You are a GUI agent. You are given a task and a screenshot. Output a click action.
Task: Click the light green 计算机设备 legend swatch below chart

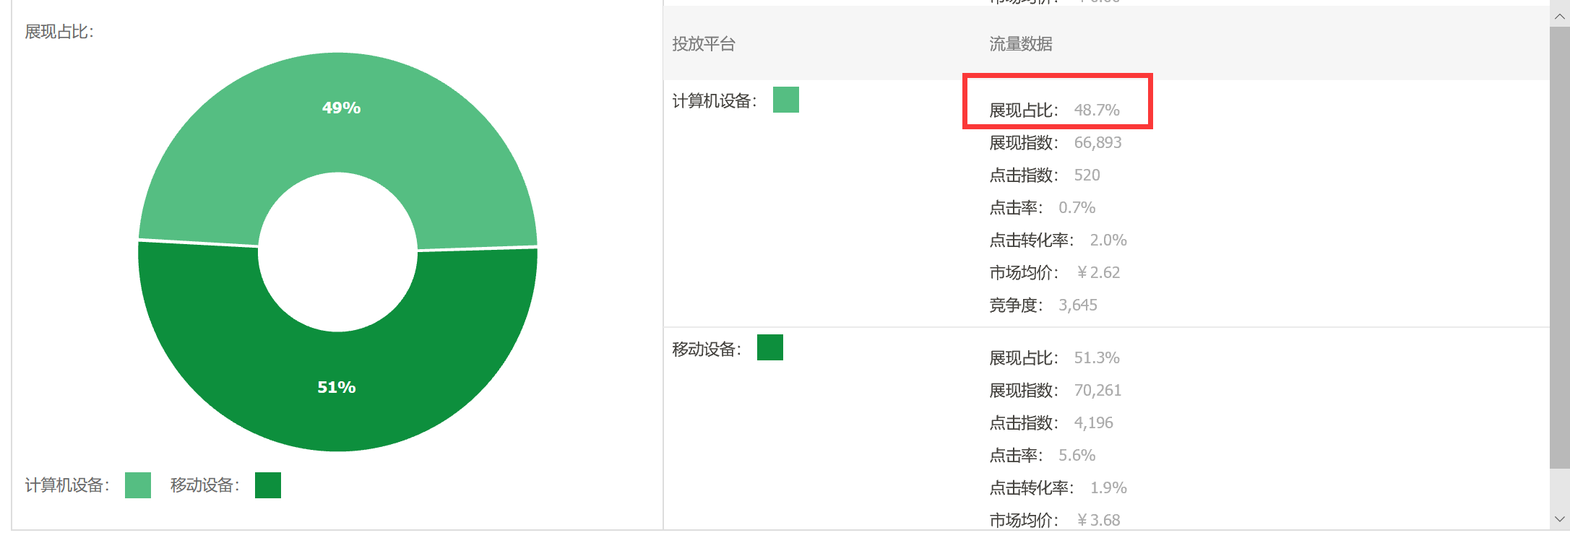pos(138,485)
